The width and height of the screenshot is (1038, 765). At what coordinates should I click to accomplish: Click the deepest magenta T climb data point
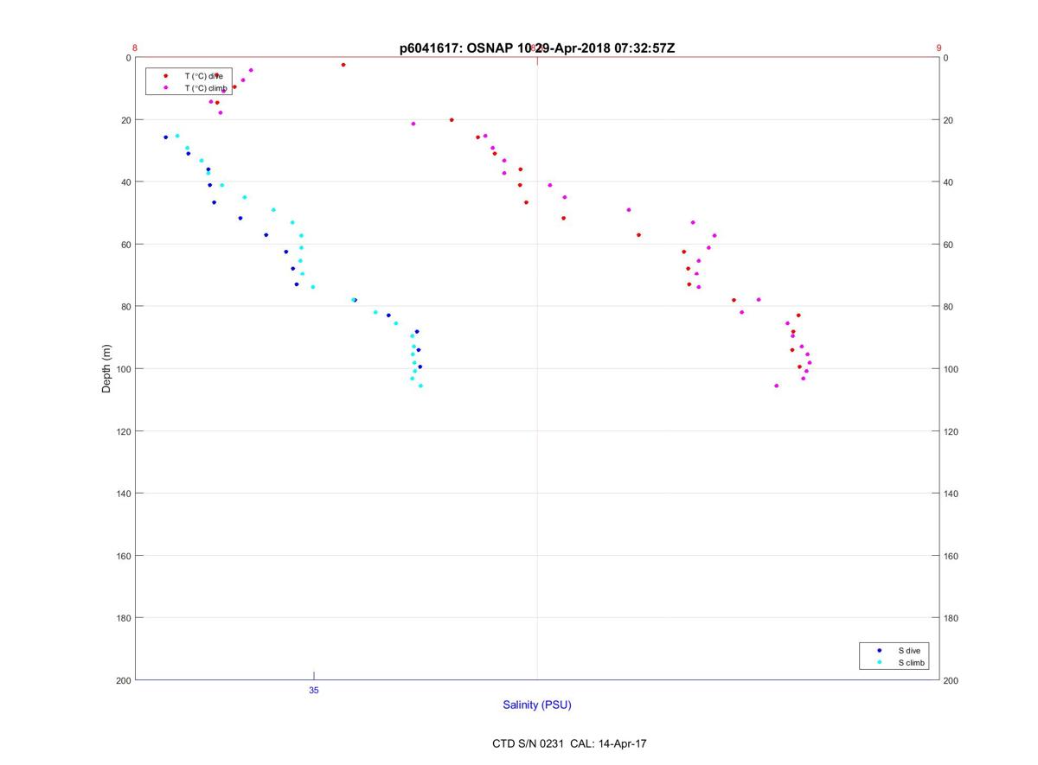(776, 386)
